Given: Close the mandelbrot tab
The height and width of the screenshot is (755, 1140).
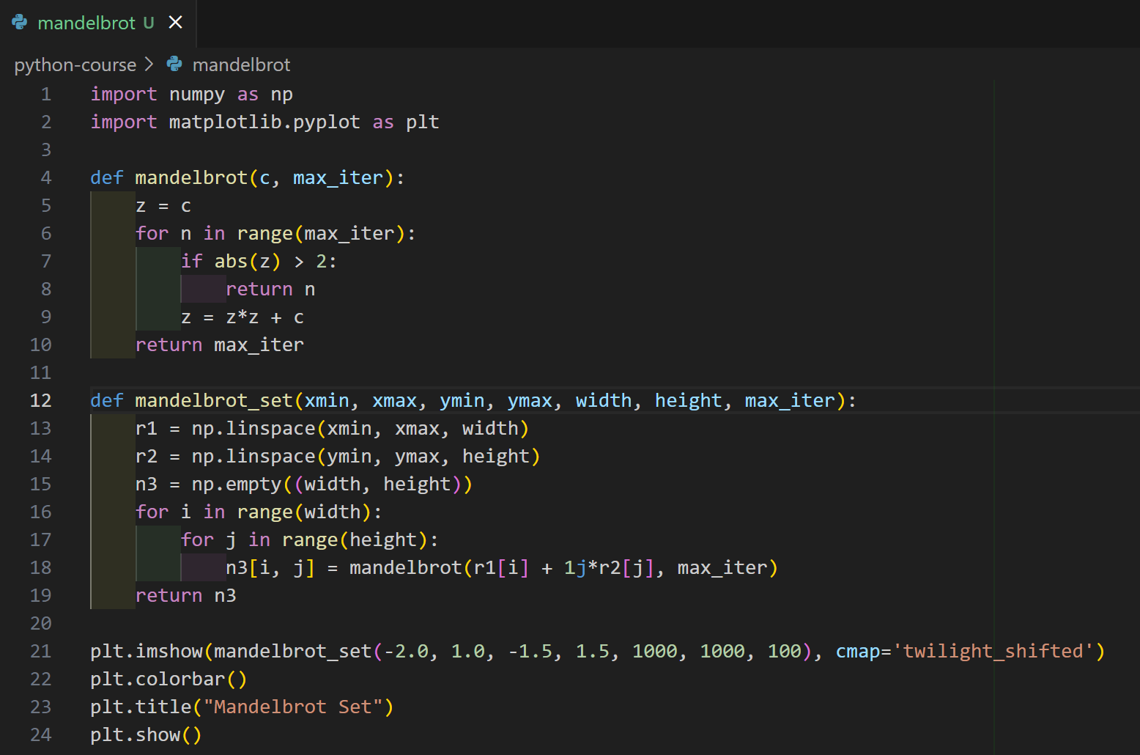Looking at the screenshot, I should pyautogui.click(x=176, y=23).
